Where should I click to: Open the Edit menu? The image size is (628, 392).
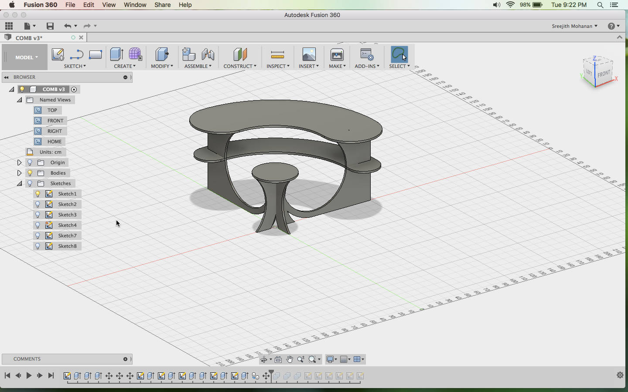[x=89, y=5]
